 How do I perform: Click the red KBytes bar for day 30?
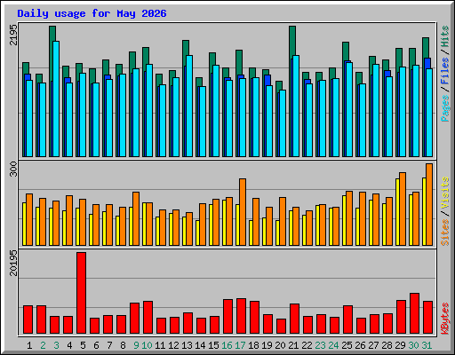(x=415, y=313)
